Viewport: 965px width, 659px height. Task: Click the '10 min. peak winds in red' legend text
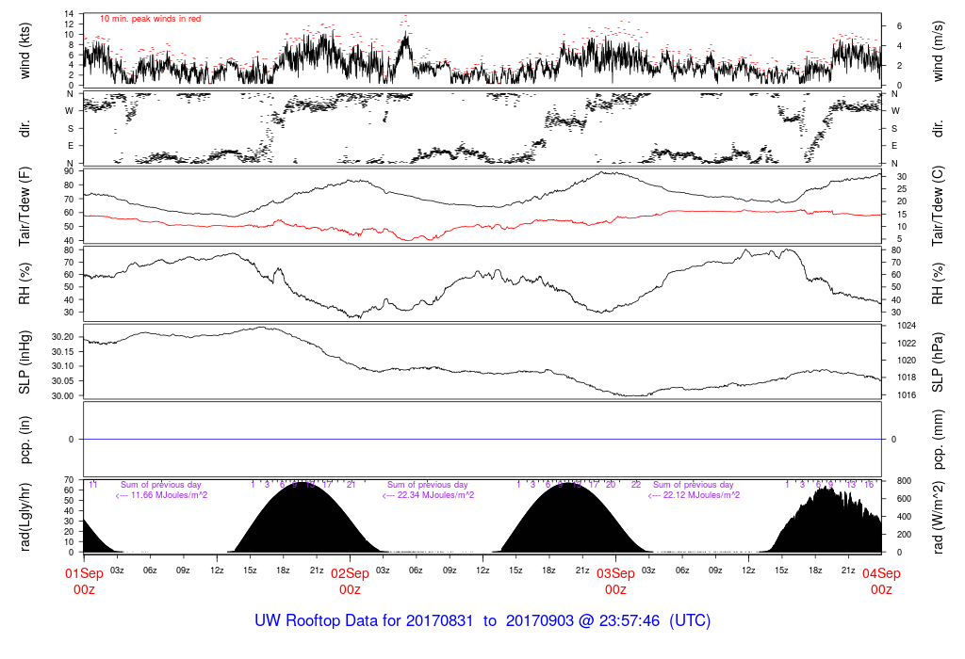(150, 19)
